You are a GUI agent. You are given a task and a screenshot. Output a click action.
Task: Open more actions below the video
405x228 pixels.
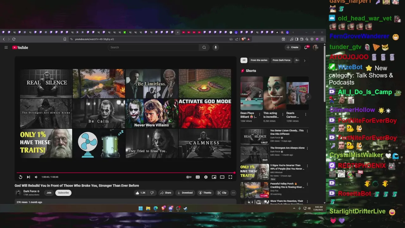click(x=233, y=193)
